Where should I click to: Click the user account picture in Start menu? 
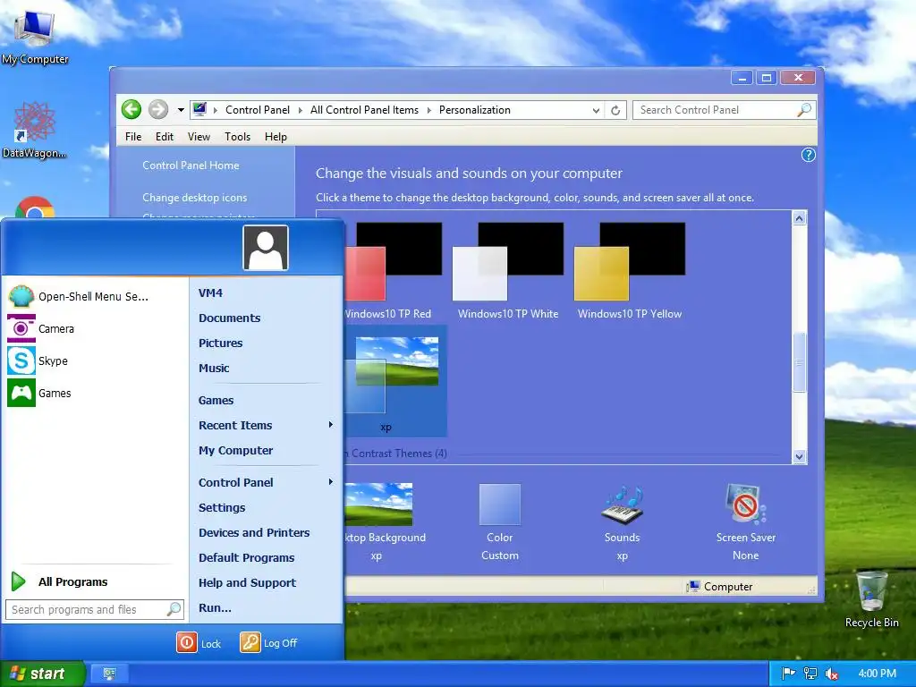point(266,249)
